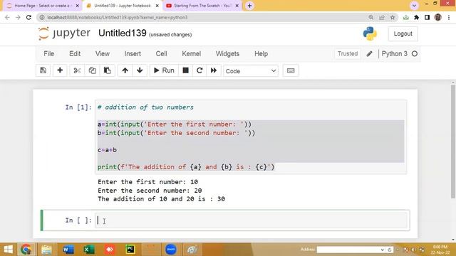Image resolution: width=456 pixels, height=256 pixels.
Task: Interrupt the kernel with the stop icon
Action: 185,70
